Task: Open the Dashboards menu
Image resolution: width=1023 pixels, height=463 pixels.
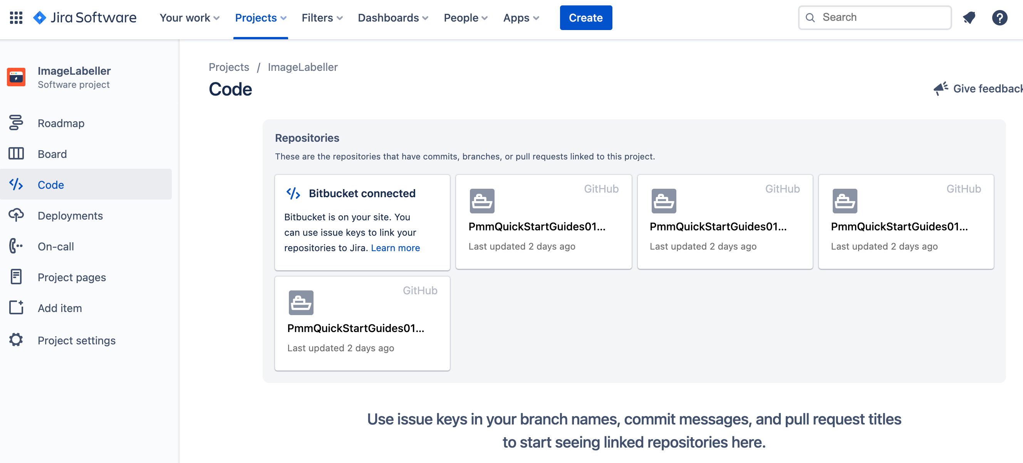Action: tap(392, 18)
